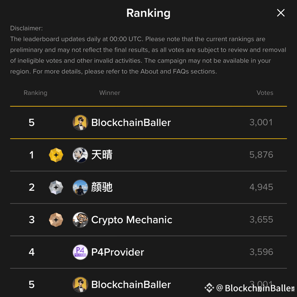This screenshot has height=297, width=297.
Task: Click Crypto Mechanic's cartoon avatar
Action: [x=80, y=220]
